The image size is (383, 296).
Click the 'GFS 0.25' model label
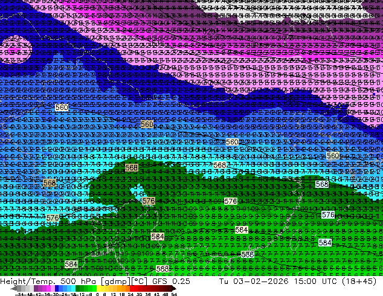pyautogui.click(x=171, y=281)
